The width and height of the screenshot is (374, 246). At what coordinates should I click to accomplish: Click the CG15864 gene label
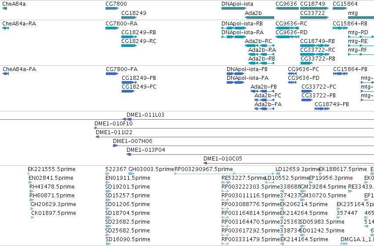point(345,4)
